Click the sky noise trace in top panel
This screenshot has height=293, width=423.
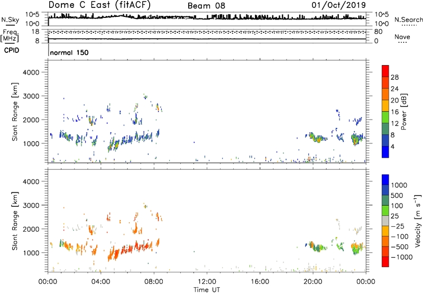pos(207,17)
